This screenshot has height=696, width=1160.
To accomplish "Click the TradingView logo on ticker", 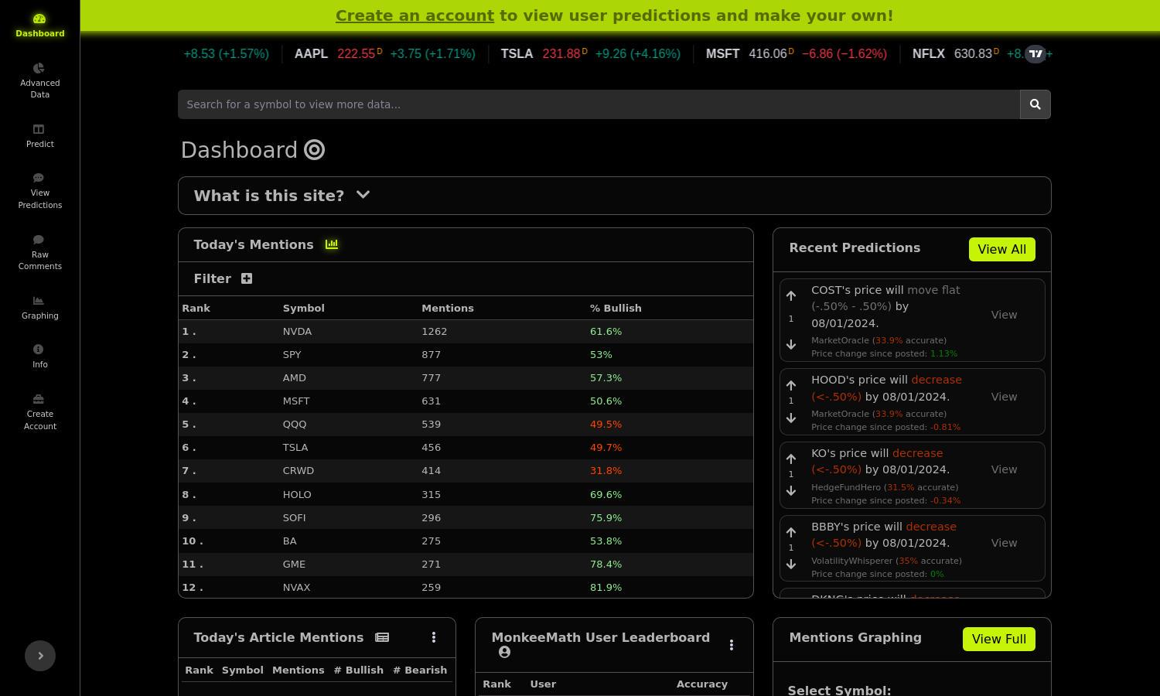I will (x=1035, y=53).
